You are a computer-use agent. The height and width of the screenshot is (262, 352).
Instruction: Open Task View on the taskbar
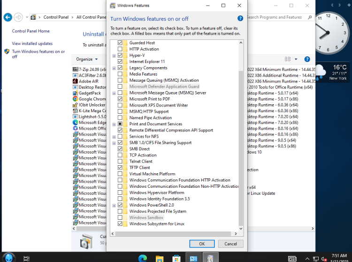[26, 259]
